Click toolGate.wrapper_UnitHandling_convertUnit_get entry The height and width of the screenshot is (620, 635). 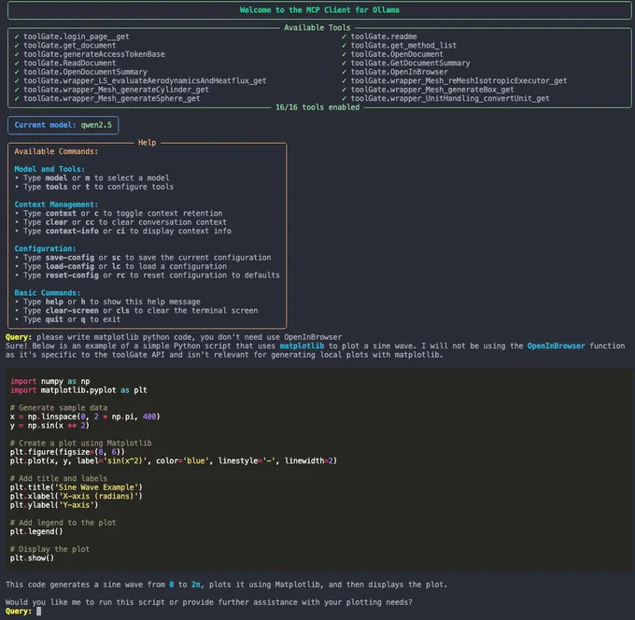tap(450, 99)
